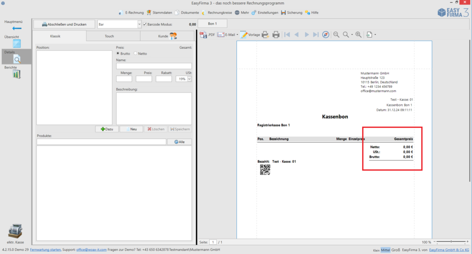Viewport: 472px width, 254px height.
Task: Zoom out with the minus magnifier
Action: pos(336,35)
